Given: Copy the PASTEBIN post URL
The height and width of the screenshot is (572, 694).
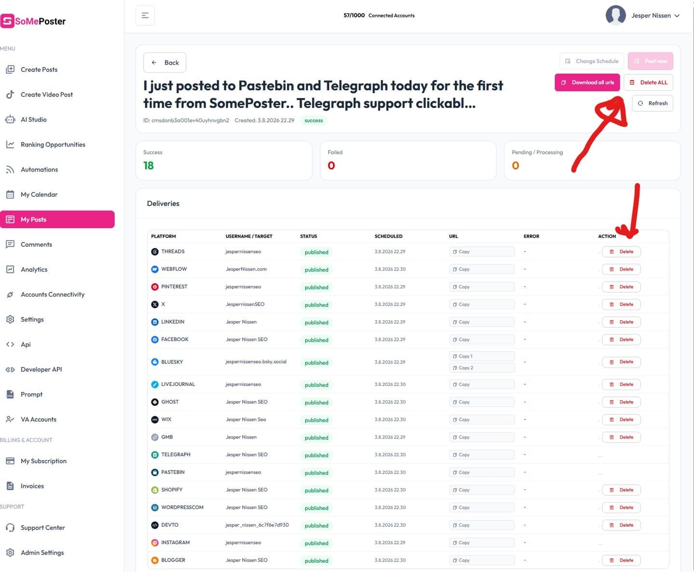Looking at the screenshot, I should [x=481, y=473].
